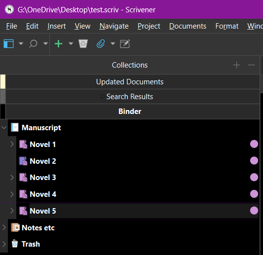Click the Novel 4 document icon
263x255 pixels.
pyautogui.click(x=23, y=194)
